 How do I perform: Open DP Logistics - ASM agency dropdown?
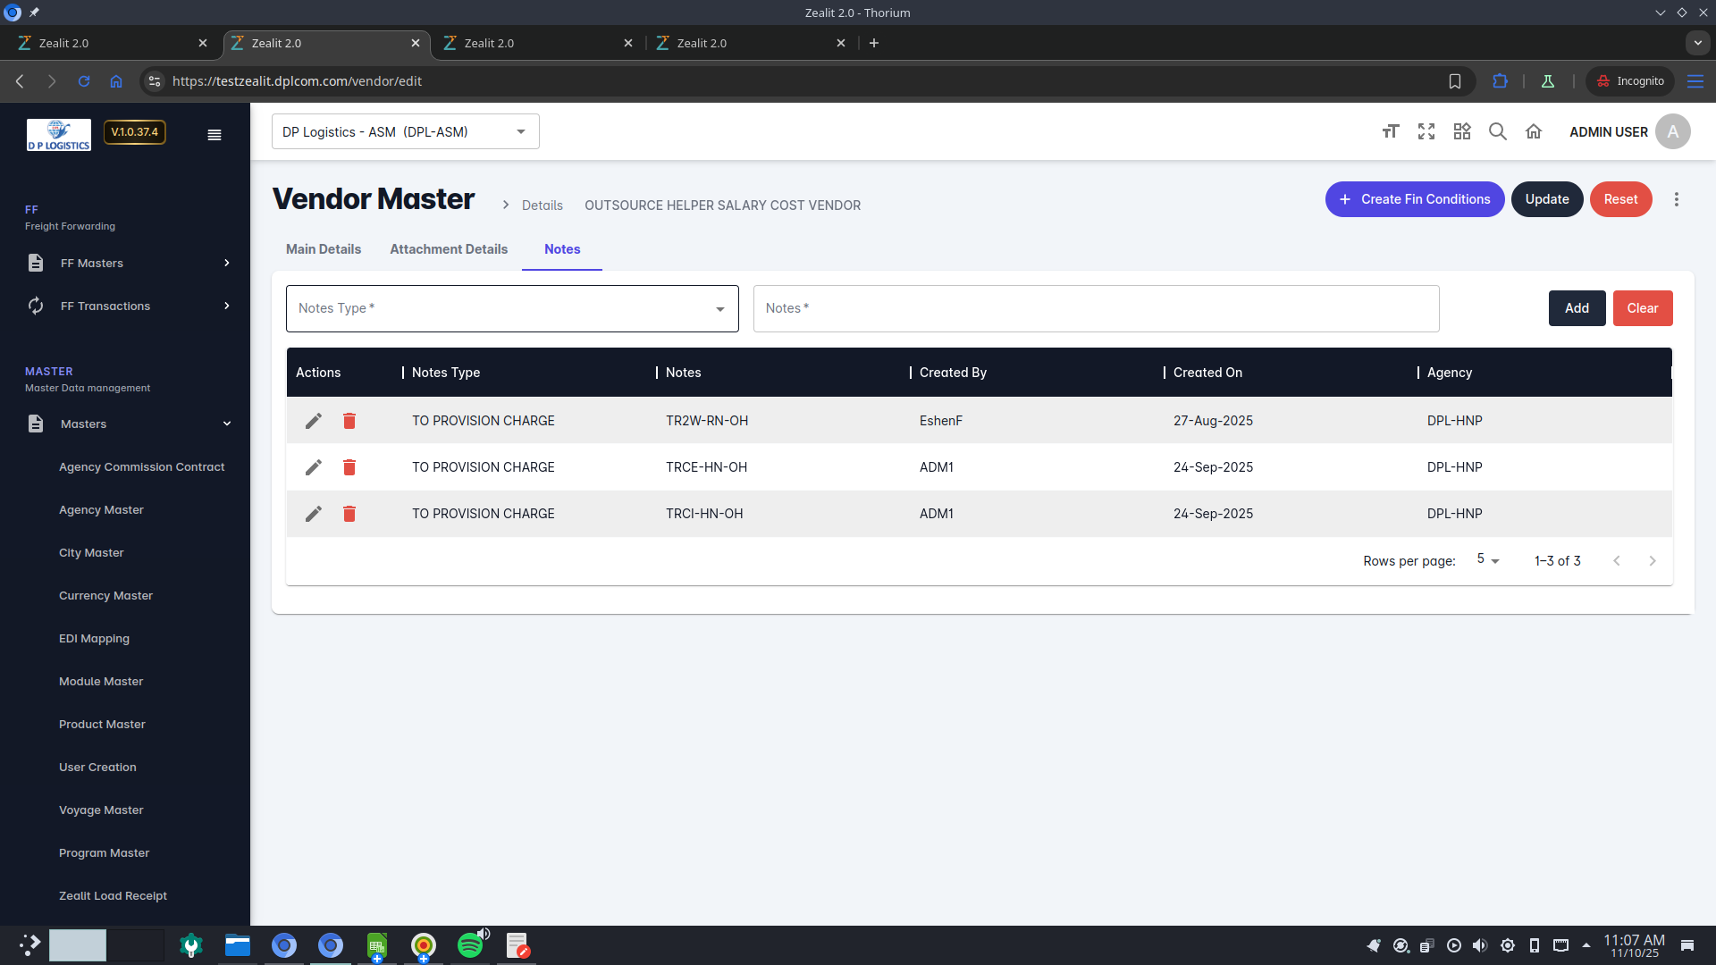[405, 132]
